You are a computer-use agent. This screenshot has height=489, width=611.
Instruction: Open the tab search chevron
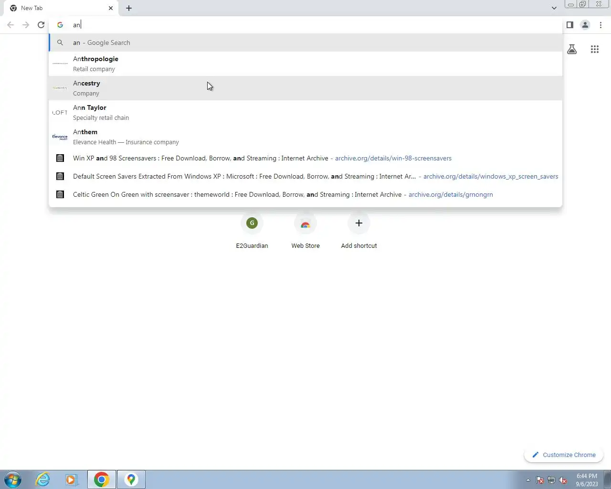click(554, 8)
